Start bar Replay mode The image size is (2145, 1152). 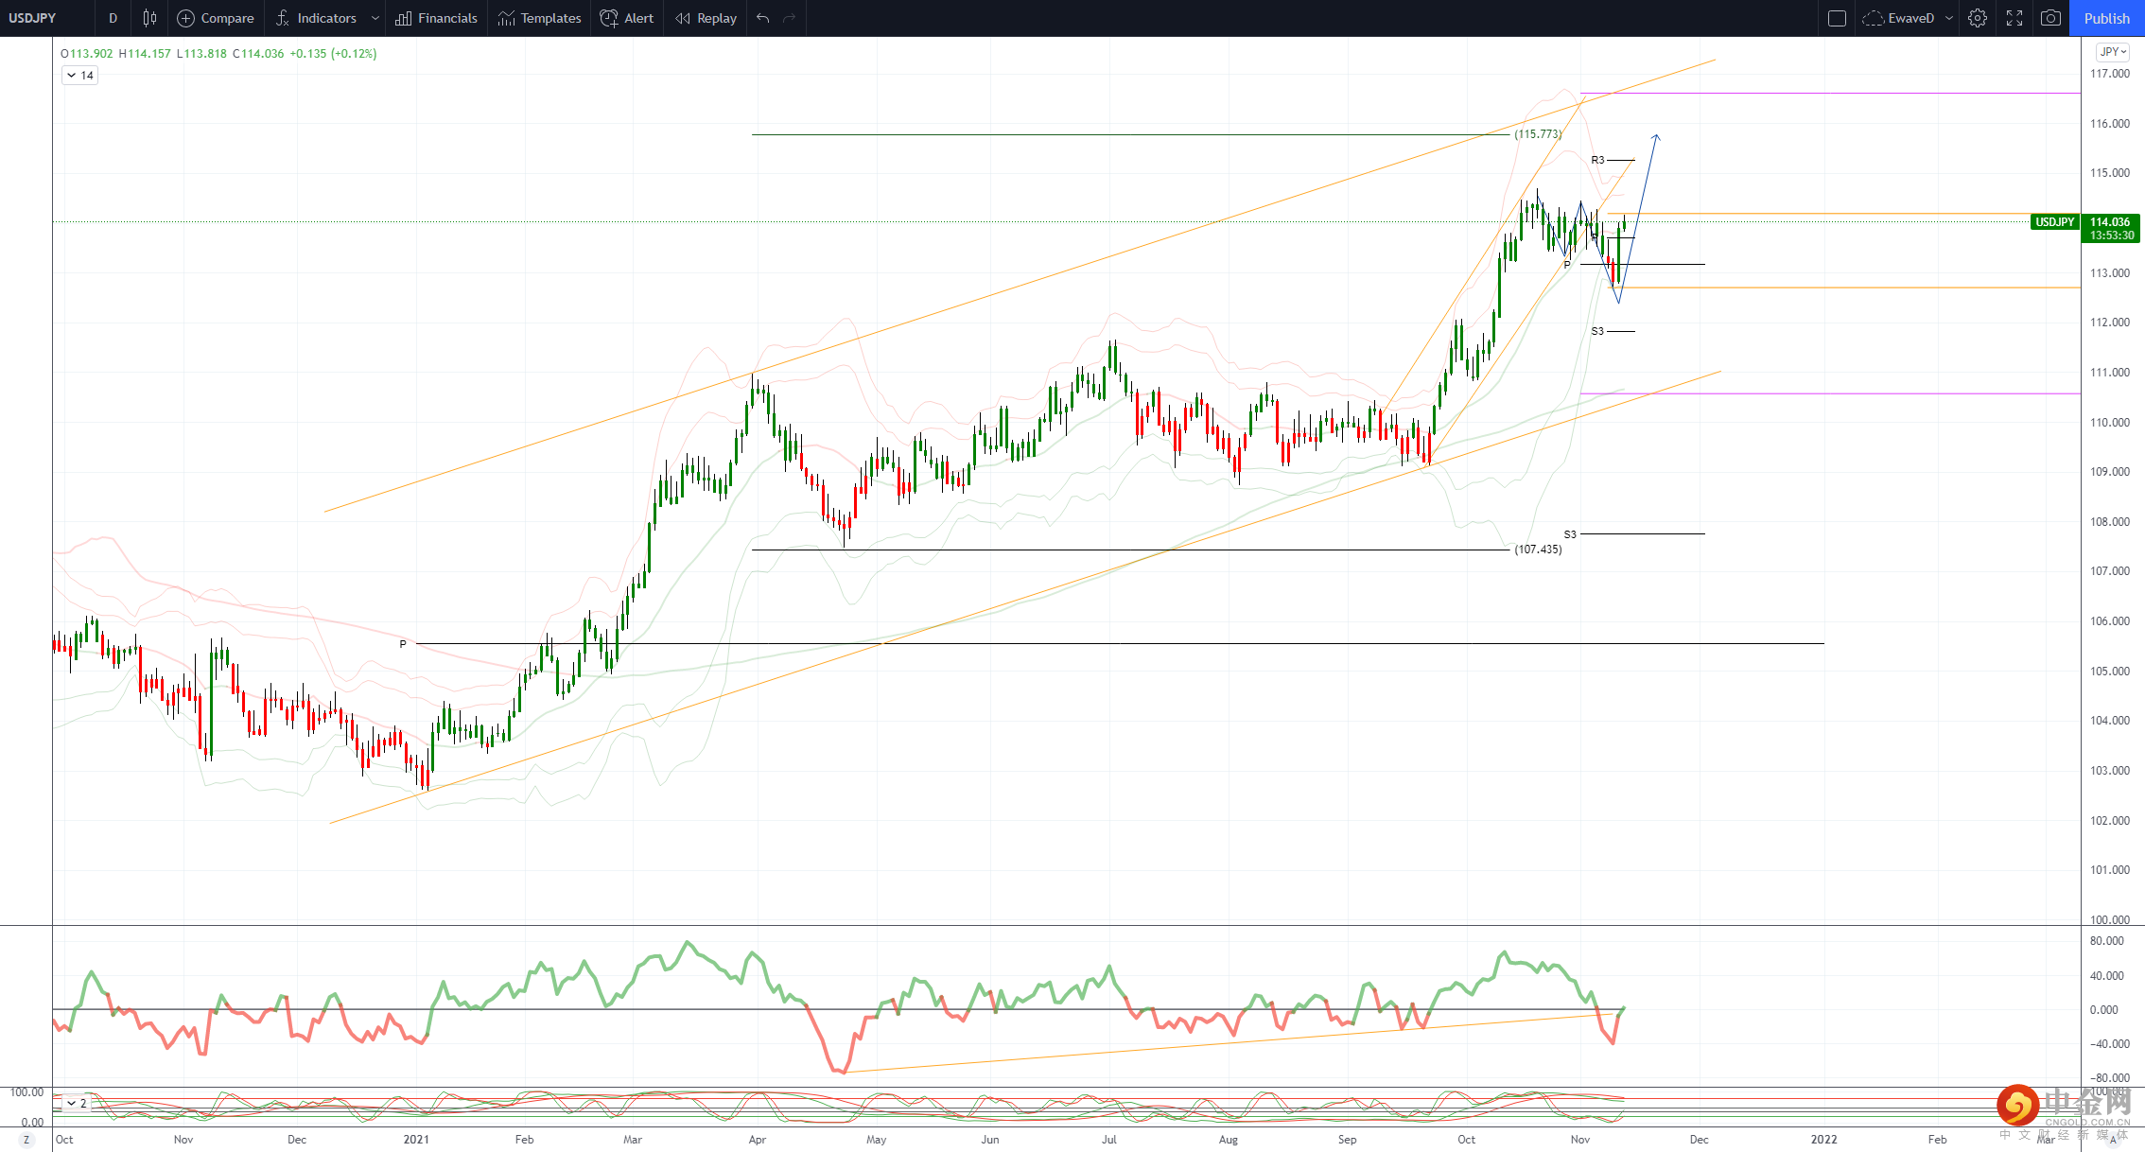coord(706,18)
